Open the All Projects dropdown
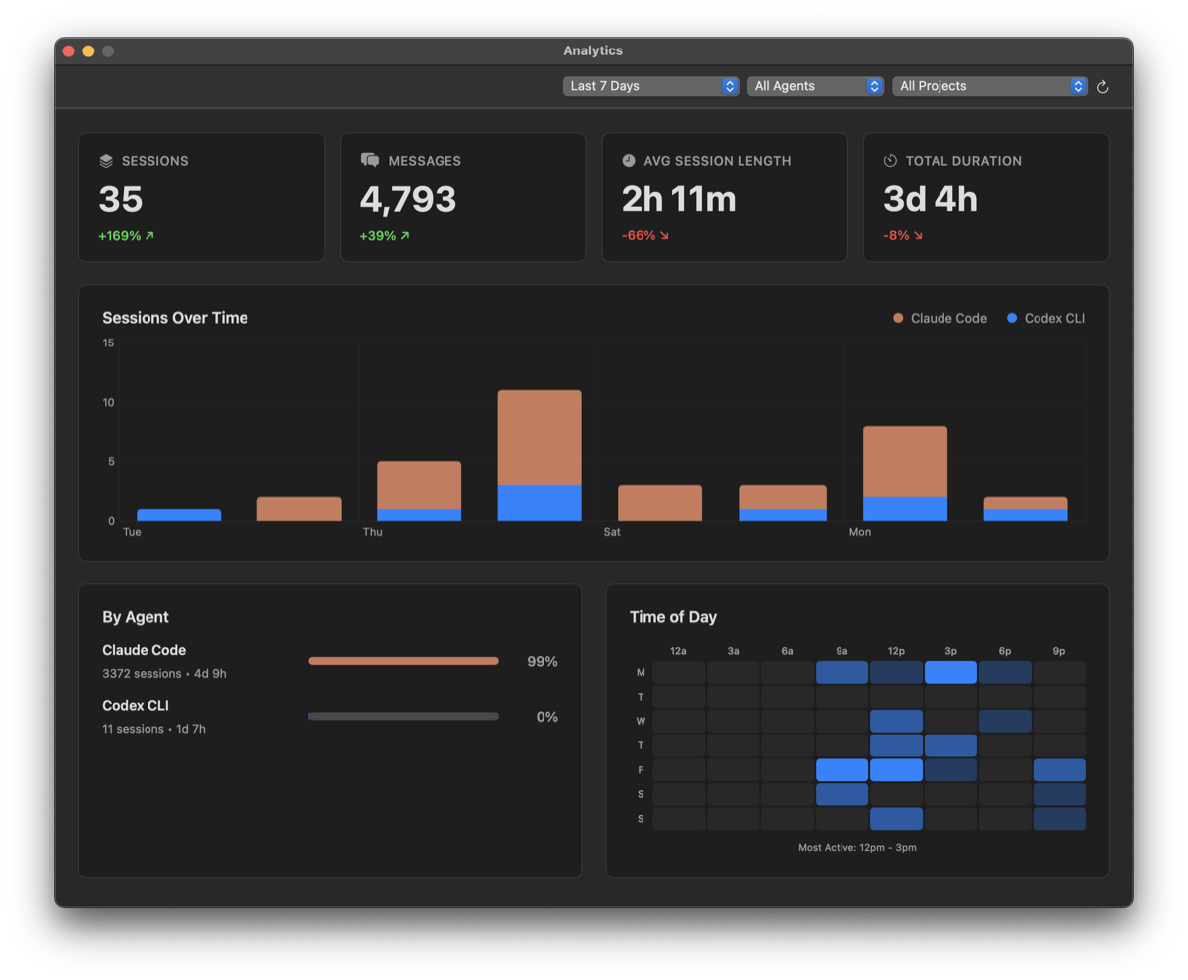The width and height of the screenshot is (1188, 980). tap(989, 86)
